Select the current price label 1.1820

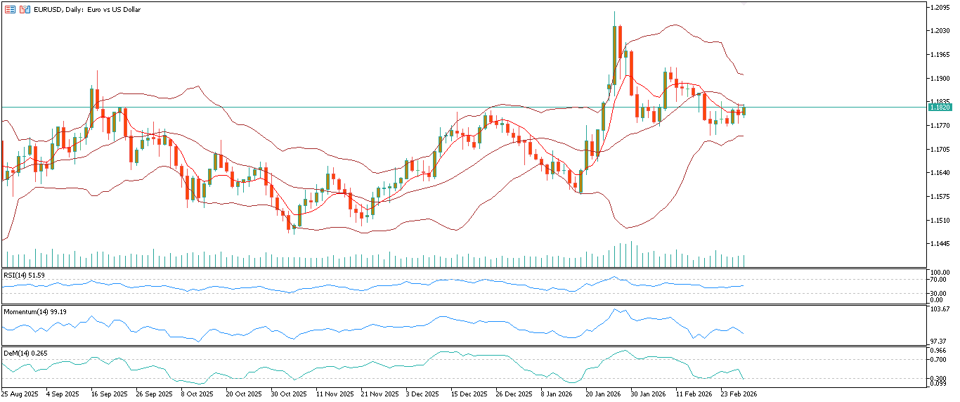(x=940, y=107)
